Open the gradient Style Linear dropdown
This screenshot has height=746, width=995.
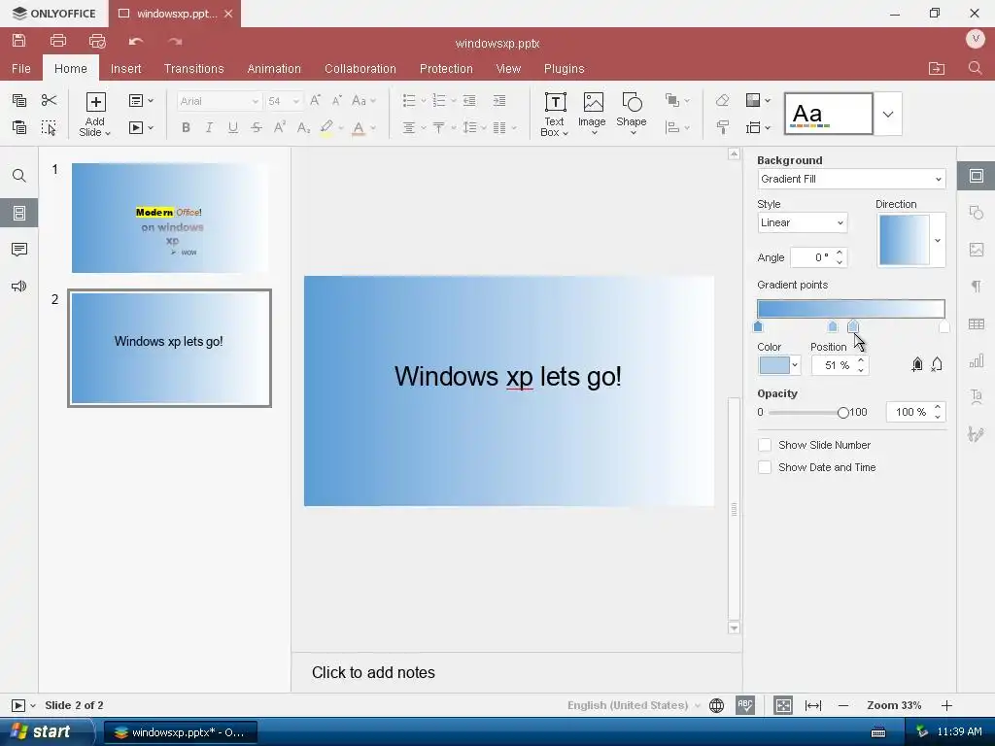pyautogui.click(x=802, y=222)
